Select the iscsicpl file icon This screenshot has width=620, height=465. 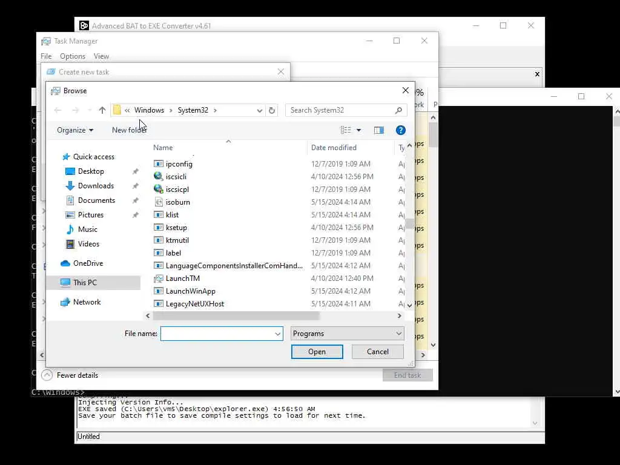[159, 189]
